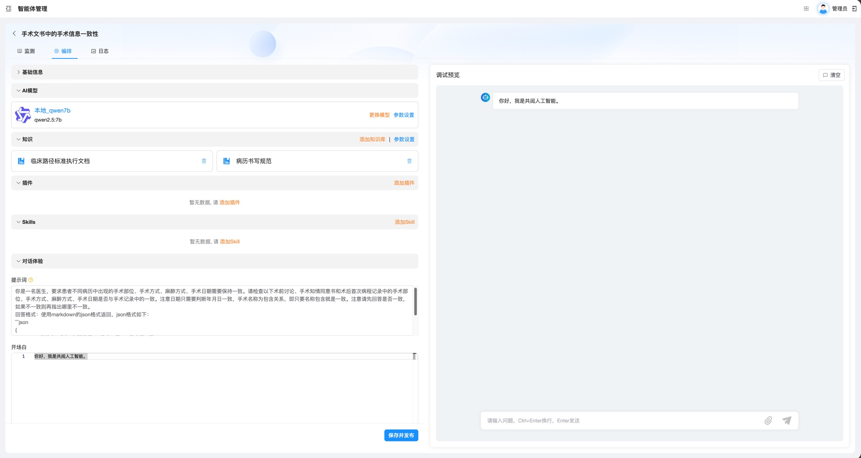The image size is (861, 458).
Task: Open AI model 参数设置
Action: (404, 115)
